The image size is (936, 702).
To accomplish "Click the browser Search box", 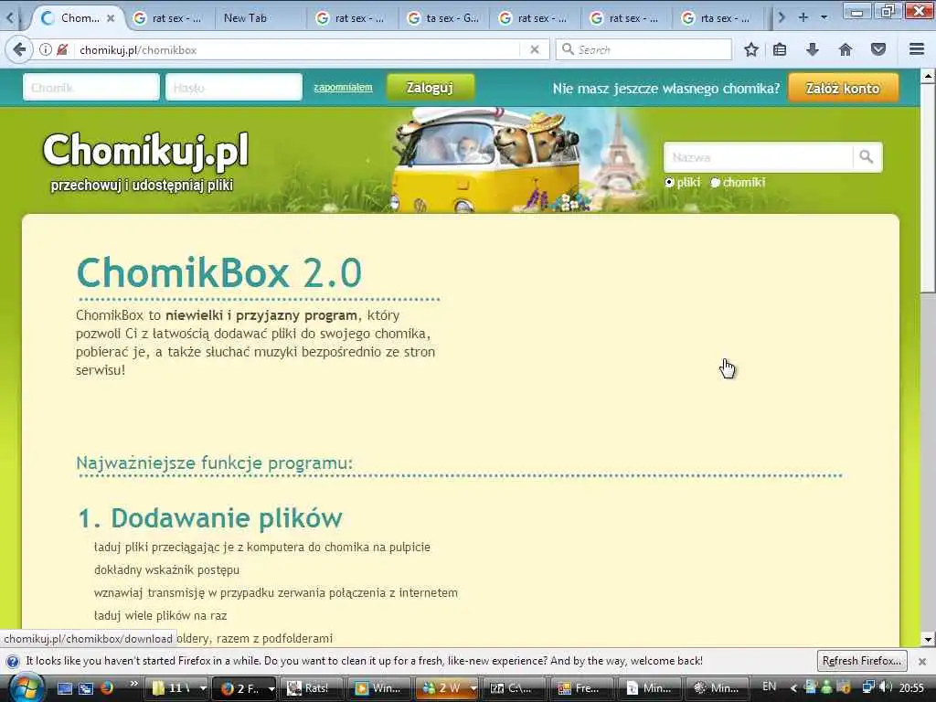I will (x=643, y=49).
